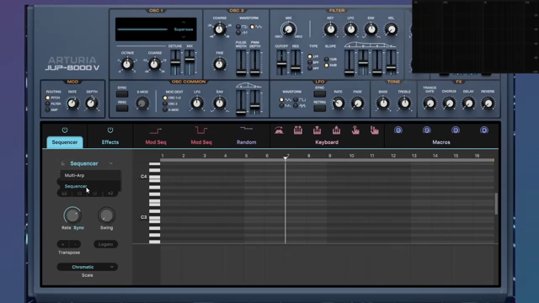Image resolution: width=539 pixels, height=303 pixels.
Task: Adjust the Filter Cutoff slider
Action: pyautogui.click(x=281, y=62)
